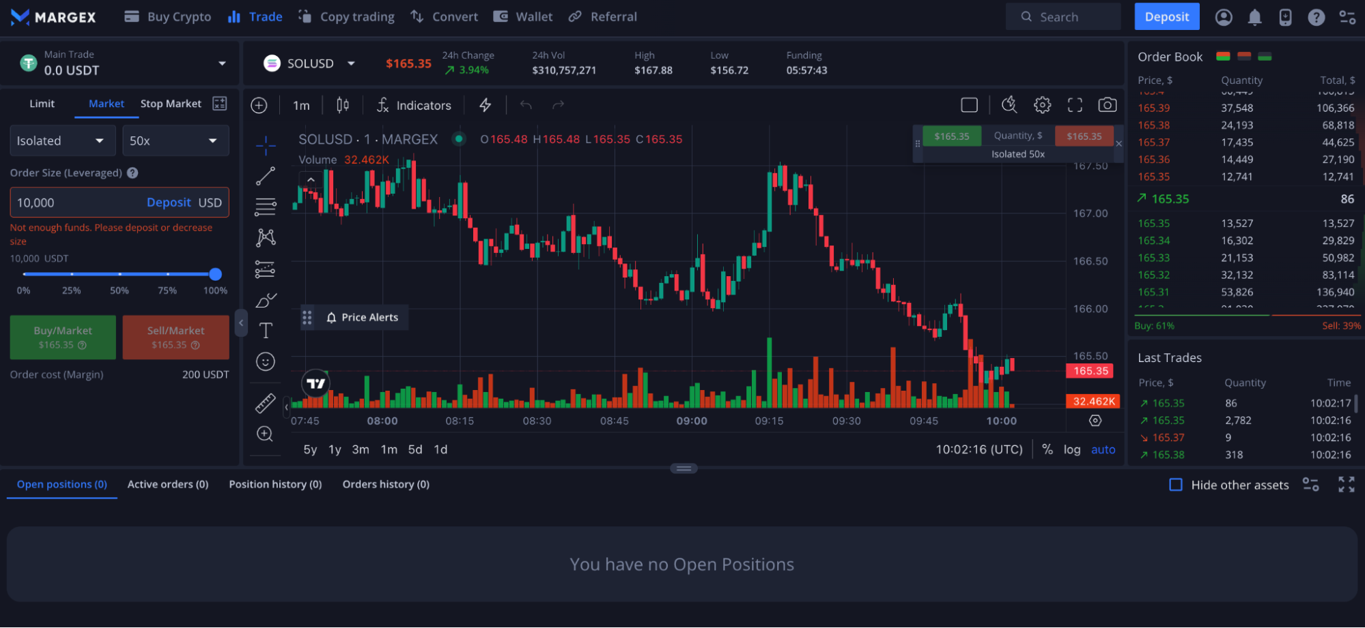Open 50x leverage dropdown
The height and width of the screenshot is (628, 1365).
pyautogui.click(x=175, y=141)
